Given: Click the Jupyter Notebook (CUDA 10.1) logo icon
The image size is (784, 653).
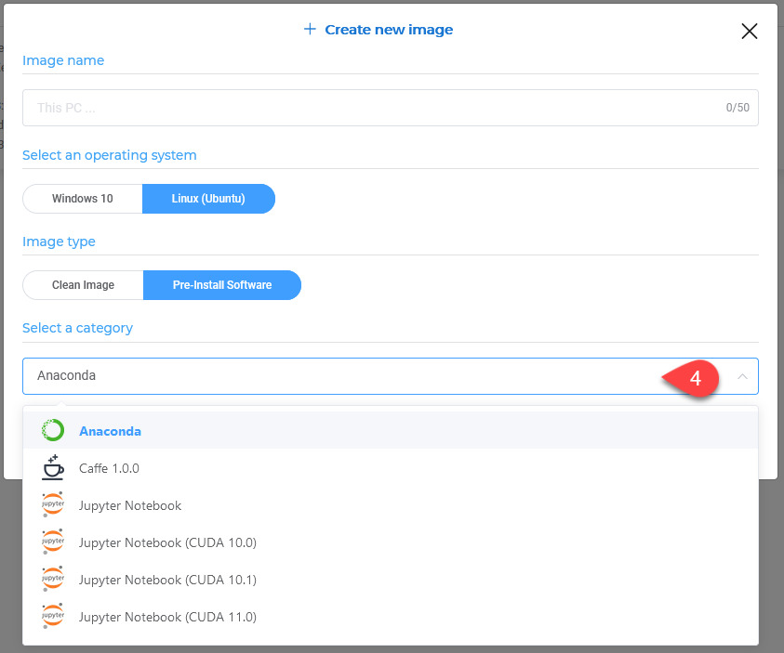Looking at the screenshot, I should [x=52, y=579].
